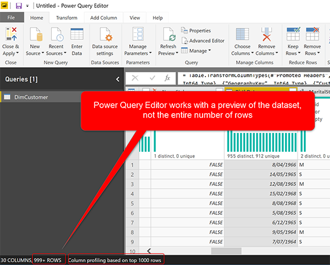Screen dimensions: 330x265
Task: Click the horizontal scrollbar thumb
Action: (226, 251)
